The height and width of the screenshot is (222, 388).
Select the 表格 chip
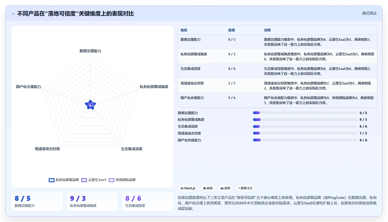coord(208,188)
